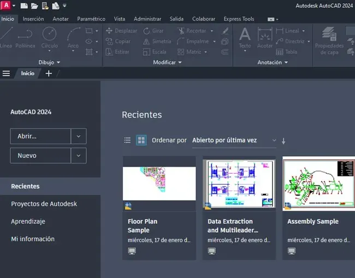The width and height of the screenshot is (355, 278).
Task: Click the Girar rotate tool
Action: (153, 31)
